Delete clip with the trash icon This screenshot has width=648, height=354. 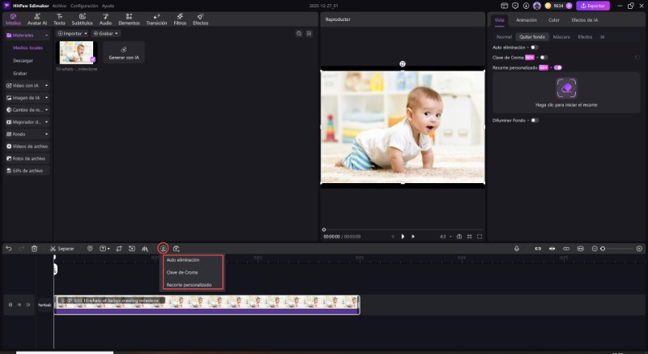(34, 248)
